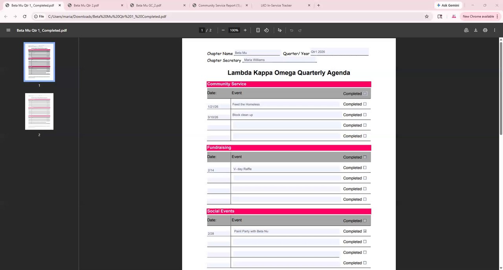Click the Quarter/Year field Qtr1 2026
503x270 pixels.
pos(340,52)
